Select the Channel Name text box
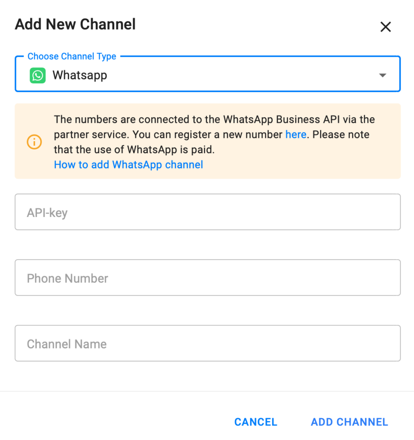This screenshot has height=440, width=414. pyautogui.click(x=207, y=343)
